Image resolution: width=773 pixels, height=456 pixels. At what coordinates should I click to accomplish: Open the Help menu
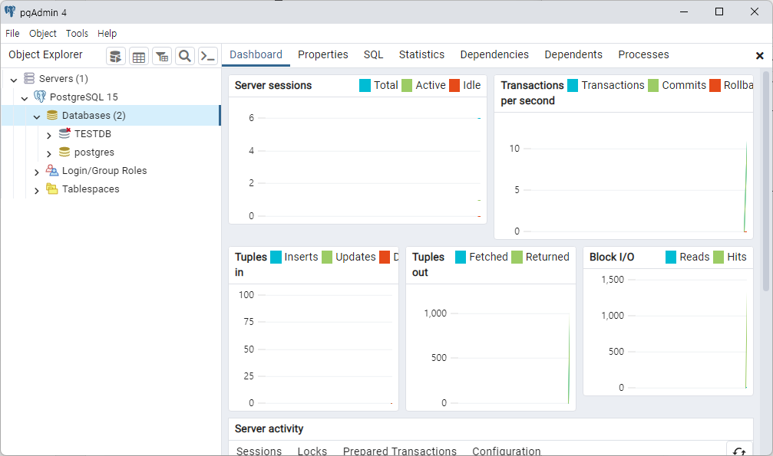pos(107,34)
